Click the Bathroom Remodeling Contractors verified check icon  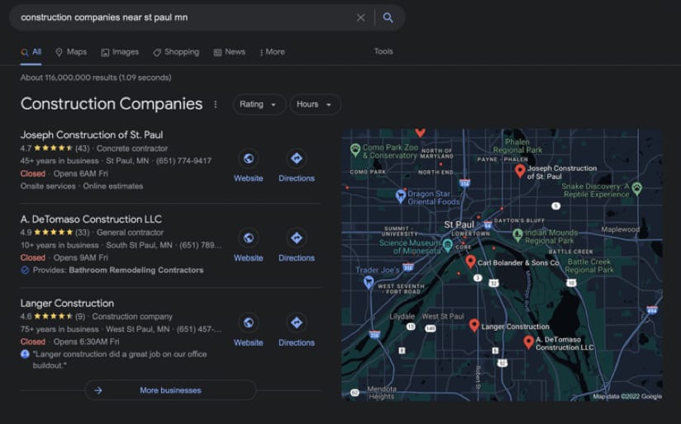25,270
